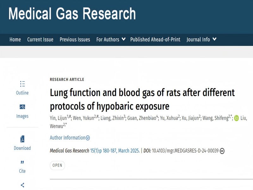Screen dimensions: 253x190
Task: Click the Creative Commons license icon
Action: pos(222,151)
